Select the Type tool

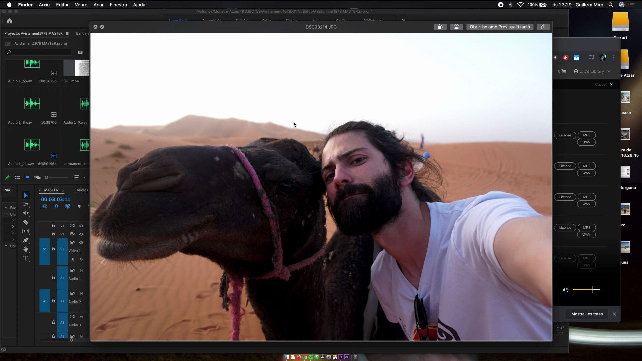[26, 258]
